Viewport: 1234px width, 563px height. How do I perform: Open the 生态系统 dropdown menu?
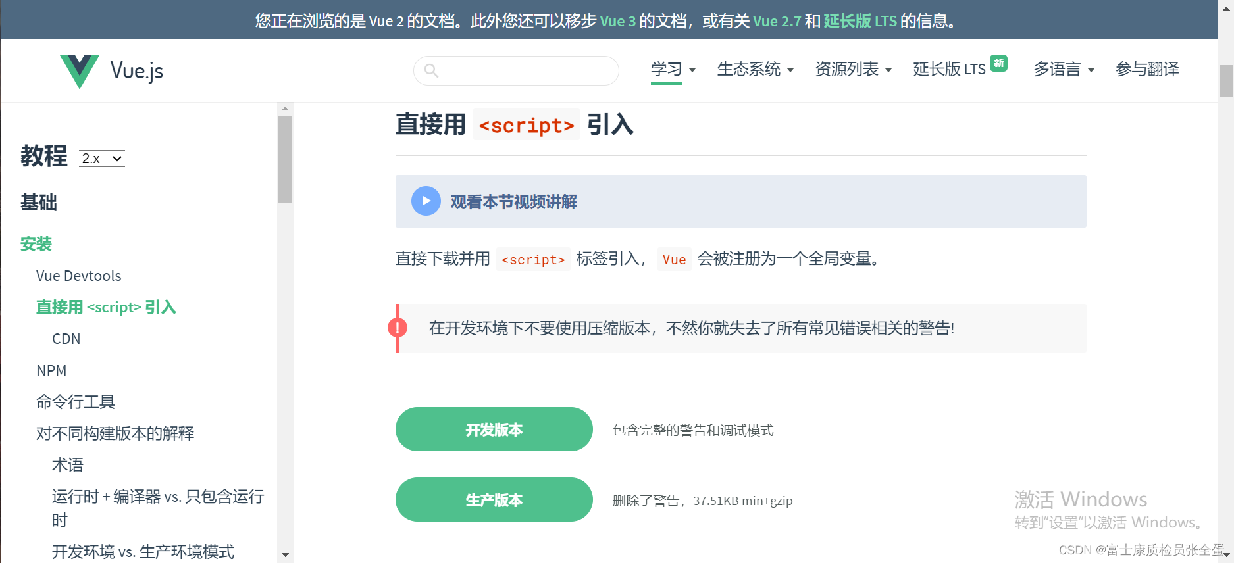tap(756, 69)
